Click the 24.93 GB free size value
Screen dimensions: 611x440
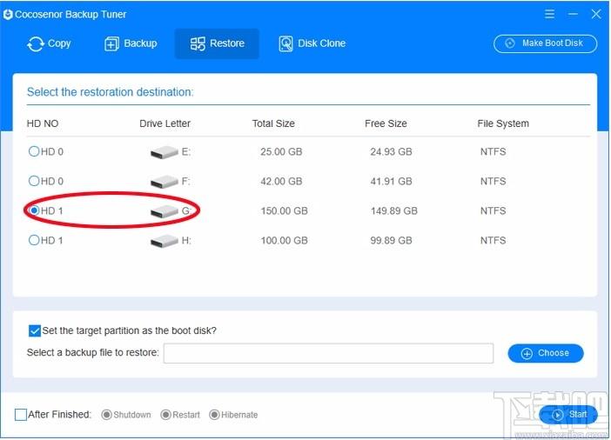[391, 152]
